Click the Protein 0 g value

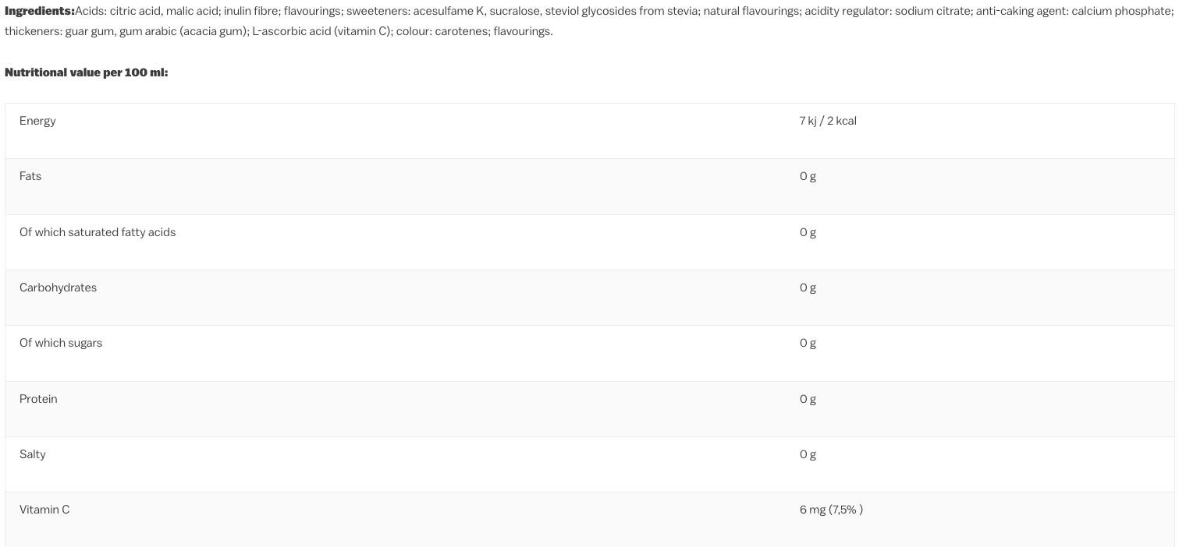(808, 399)
